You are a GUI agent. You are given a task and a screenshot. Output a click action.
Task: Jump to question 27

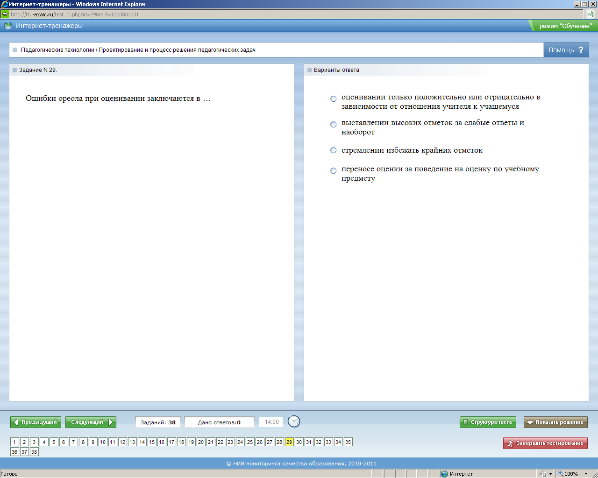click(x=270, y=442)
